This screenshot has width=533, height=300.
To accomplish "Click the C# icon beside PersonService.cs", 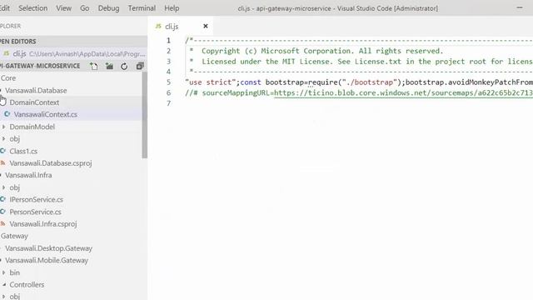I will coord(2,212).
